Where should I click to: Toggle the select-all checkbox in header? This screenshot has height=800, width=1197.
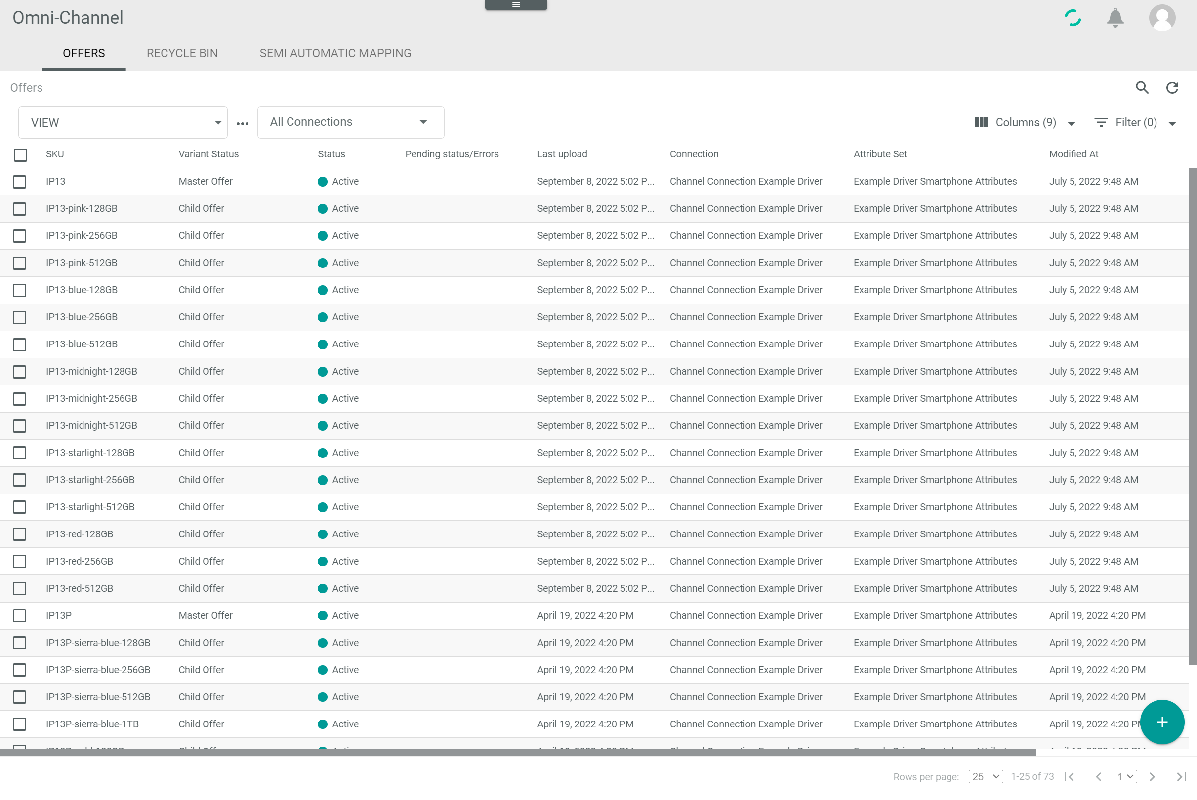coord(20,154)
